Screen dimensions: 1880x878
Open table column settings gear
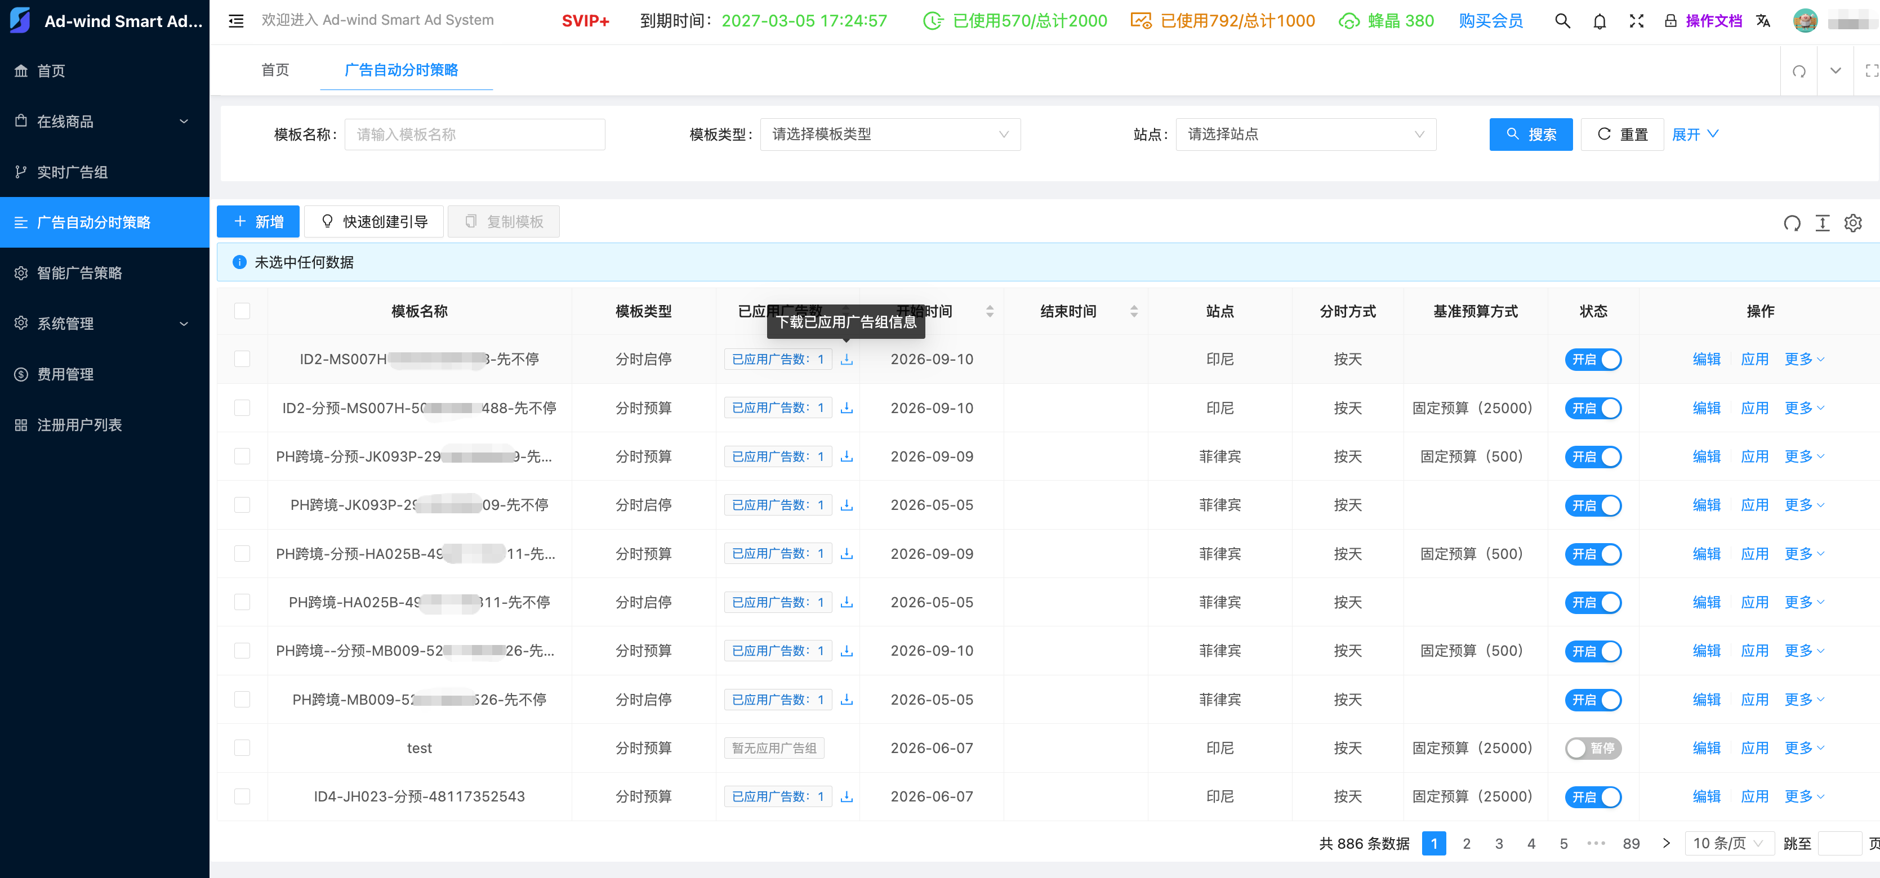tap(1853, 222)
